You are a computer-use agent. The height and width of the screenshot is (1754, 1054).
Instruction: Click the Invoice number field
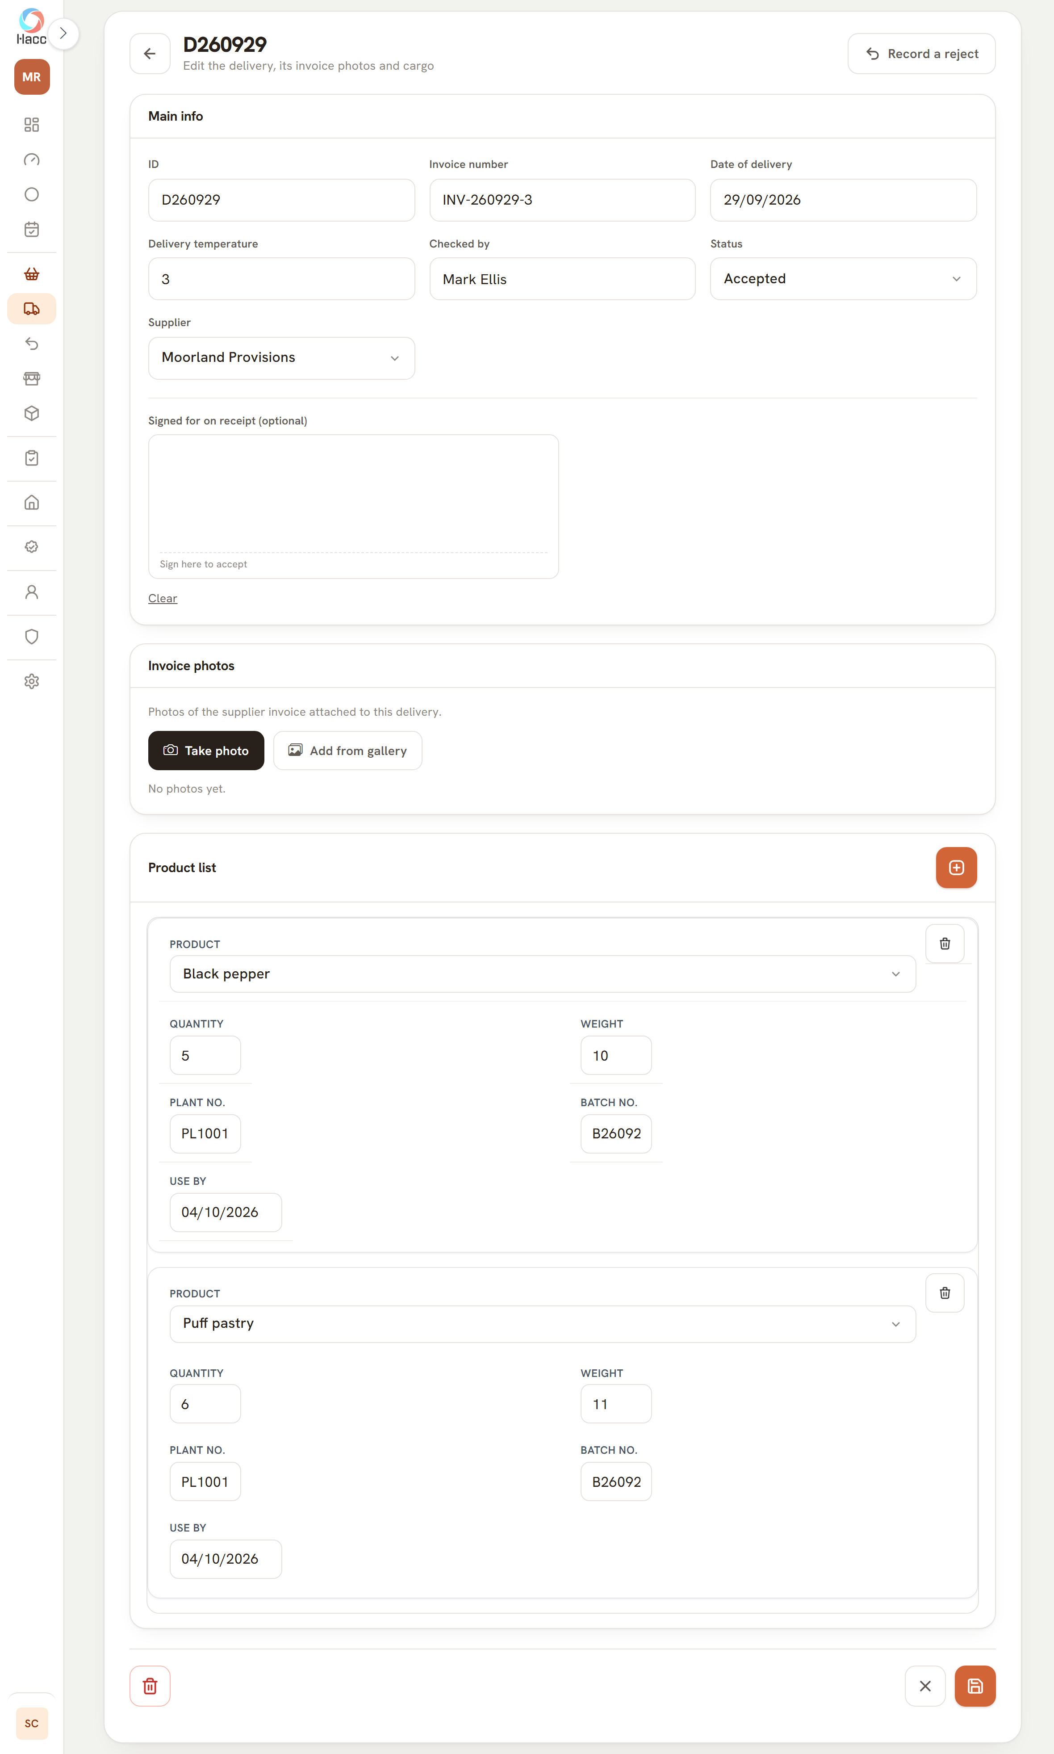pyautogui.click(x=562, y=200)
